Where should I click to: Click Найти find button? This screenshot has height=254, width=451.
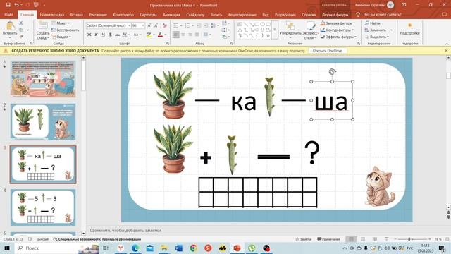pos(373,23)
